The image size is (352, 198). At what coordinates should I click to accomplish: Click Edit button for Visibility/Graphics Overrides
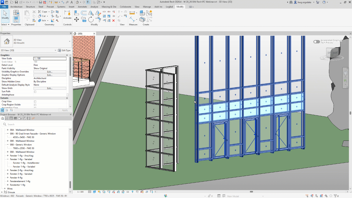[x=50, y=72]
